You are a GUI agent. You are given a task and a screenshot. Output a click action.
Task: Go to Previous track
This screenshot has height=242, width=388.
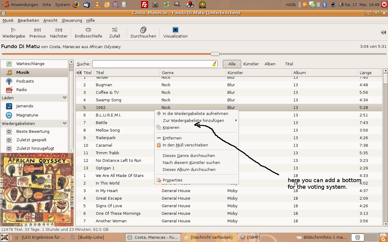pyautogui.click(x=38, y=33)
